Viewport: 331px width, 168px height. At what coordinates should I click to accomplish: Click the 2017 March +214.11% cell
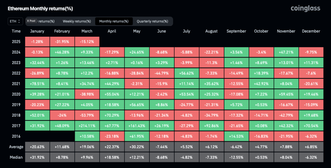click(87, 125)
